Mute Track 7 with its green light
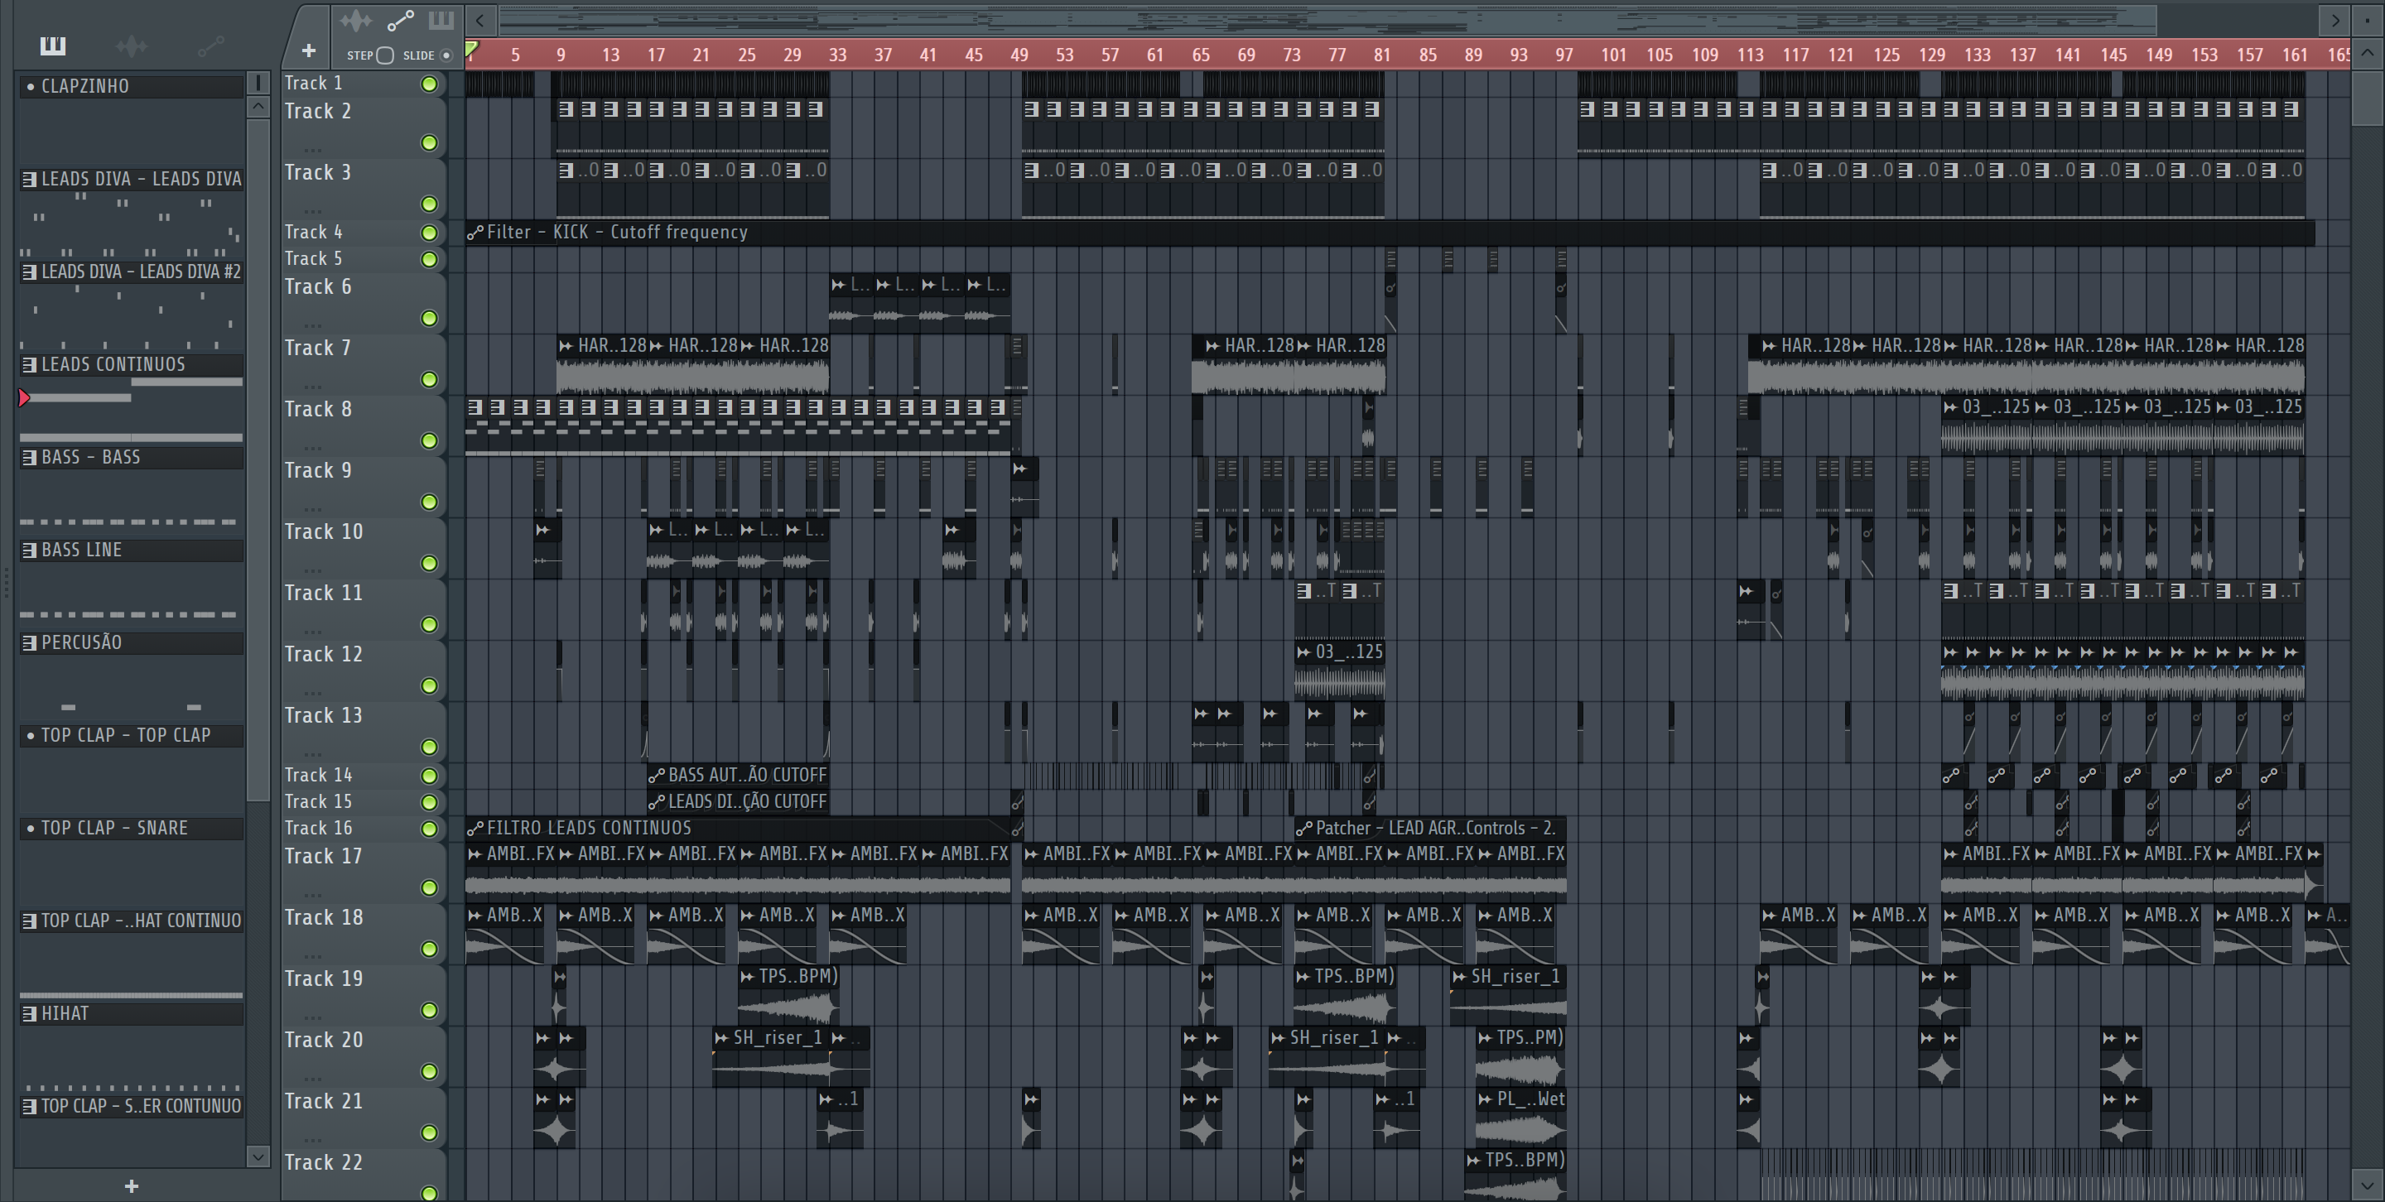 [x=429, y=379]
